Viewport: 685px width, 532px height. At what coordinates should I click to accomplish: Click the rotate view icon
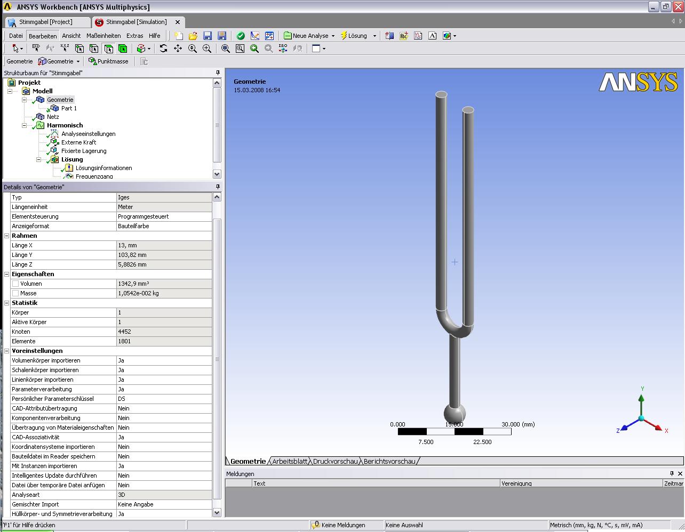point(163,49)
